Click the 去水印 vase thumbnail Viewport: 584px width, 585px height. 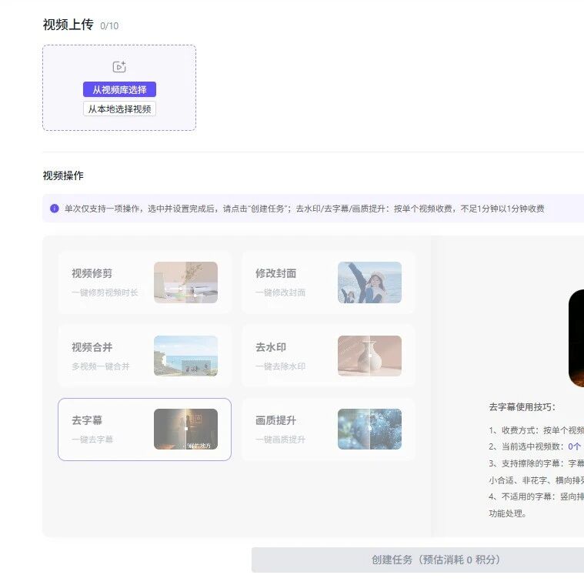(x=369, y=356)
